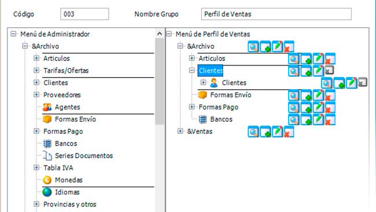
Task: Toggle delete permission for right Formas Pago row
Action: [330, 107]
